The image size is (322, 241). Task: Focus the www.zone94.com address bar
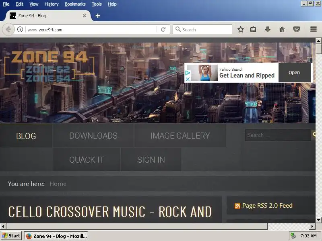point(91,29)
